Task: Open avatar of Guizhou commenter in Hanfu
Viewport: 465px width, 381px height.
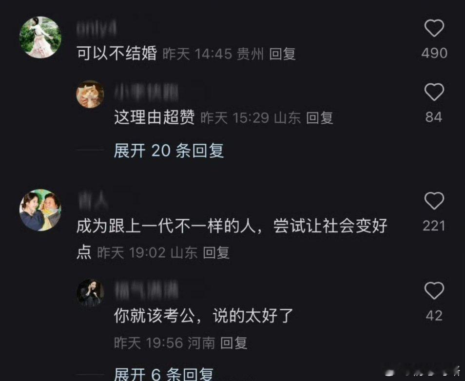Action: pyautogui.click(x=40, y=37)
